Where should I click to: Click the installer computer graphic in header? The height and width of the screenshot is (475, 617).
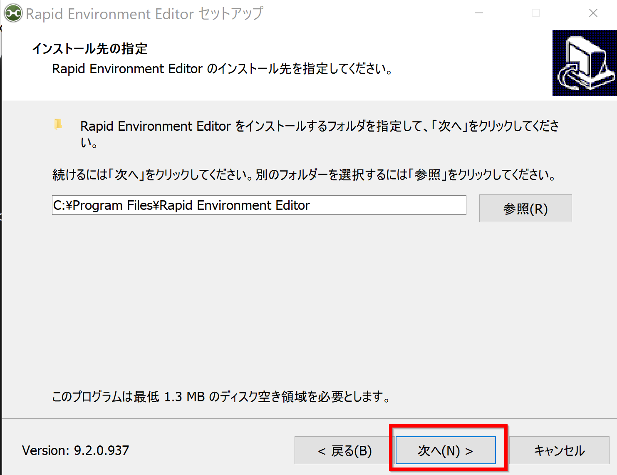click(x=584, y=63)
